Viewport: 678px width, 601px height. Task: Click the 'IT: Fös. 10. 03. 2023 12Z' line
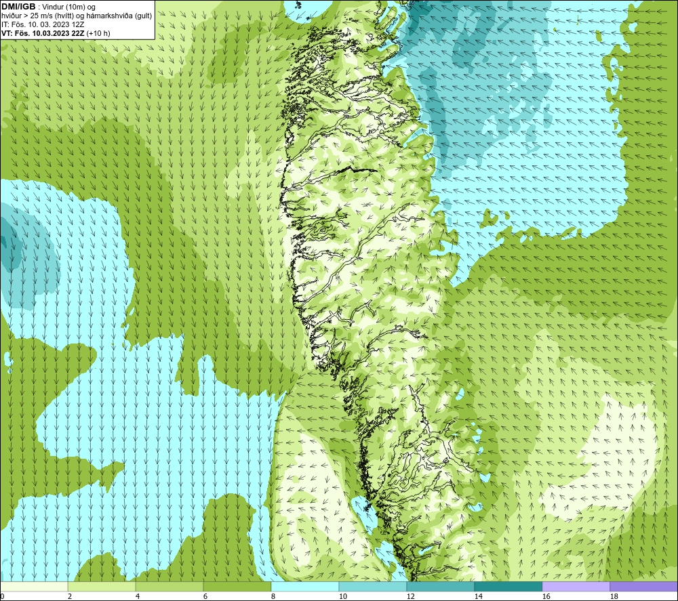[43, 24]
